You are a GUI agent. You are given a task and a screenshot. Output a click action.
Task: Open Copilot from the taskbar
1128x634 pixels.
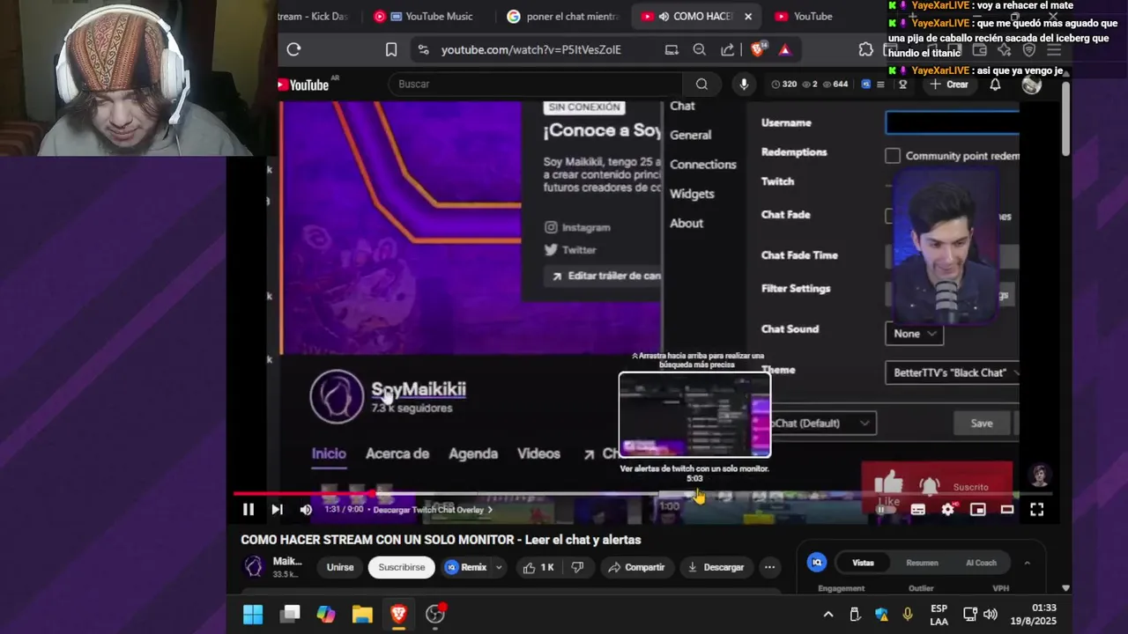[x=326, y=615]
